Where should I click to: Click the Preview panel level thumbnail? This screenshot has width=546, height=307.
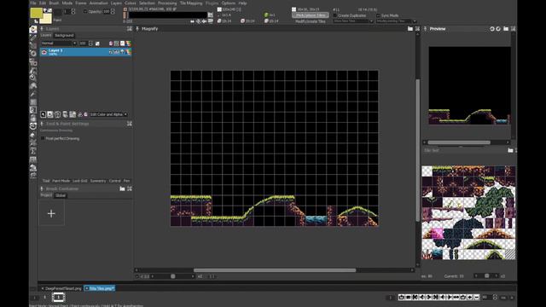470,85
